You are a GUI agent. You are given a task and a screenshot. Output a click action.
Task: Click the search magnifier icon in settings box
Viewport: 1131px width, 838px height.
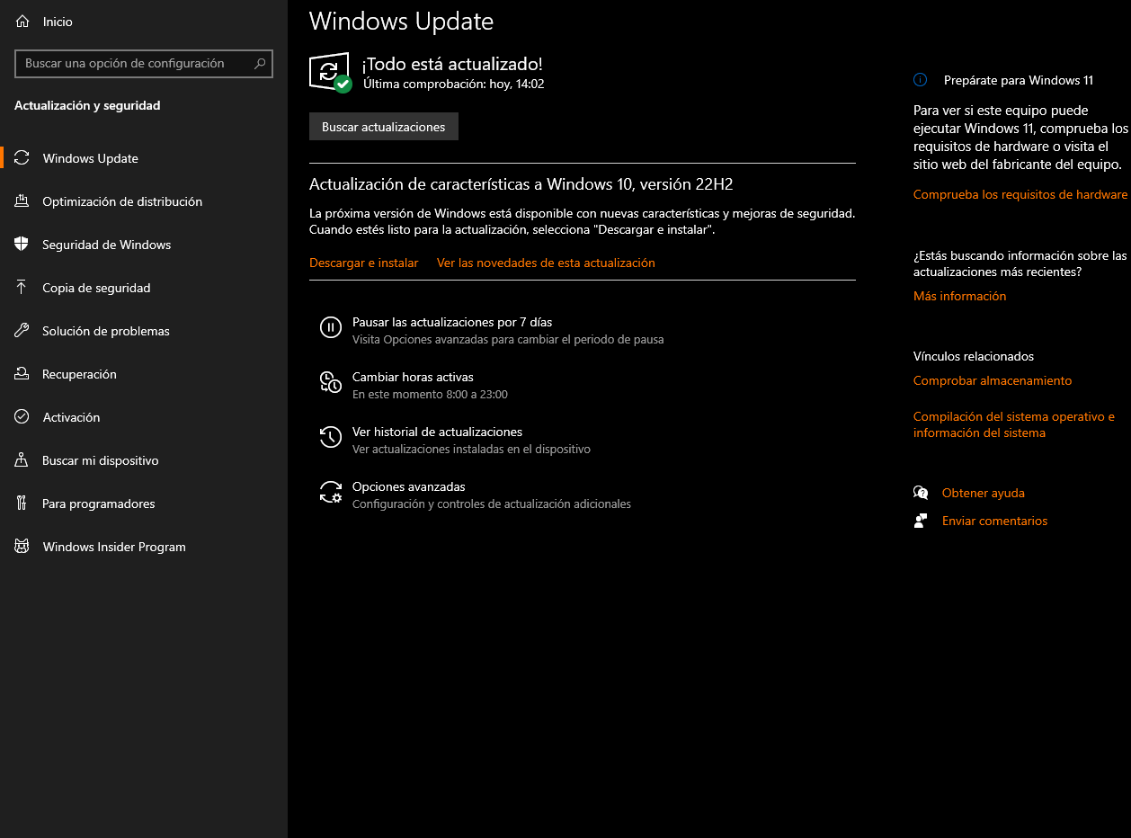(260, 64)
